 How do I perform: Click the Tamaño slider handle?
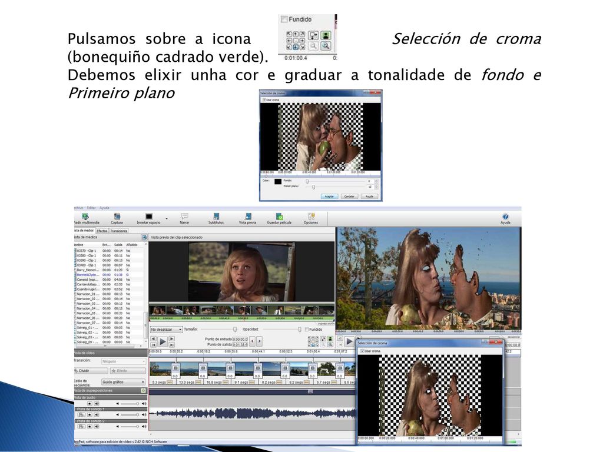(x=235, y=330)
